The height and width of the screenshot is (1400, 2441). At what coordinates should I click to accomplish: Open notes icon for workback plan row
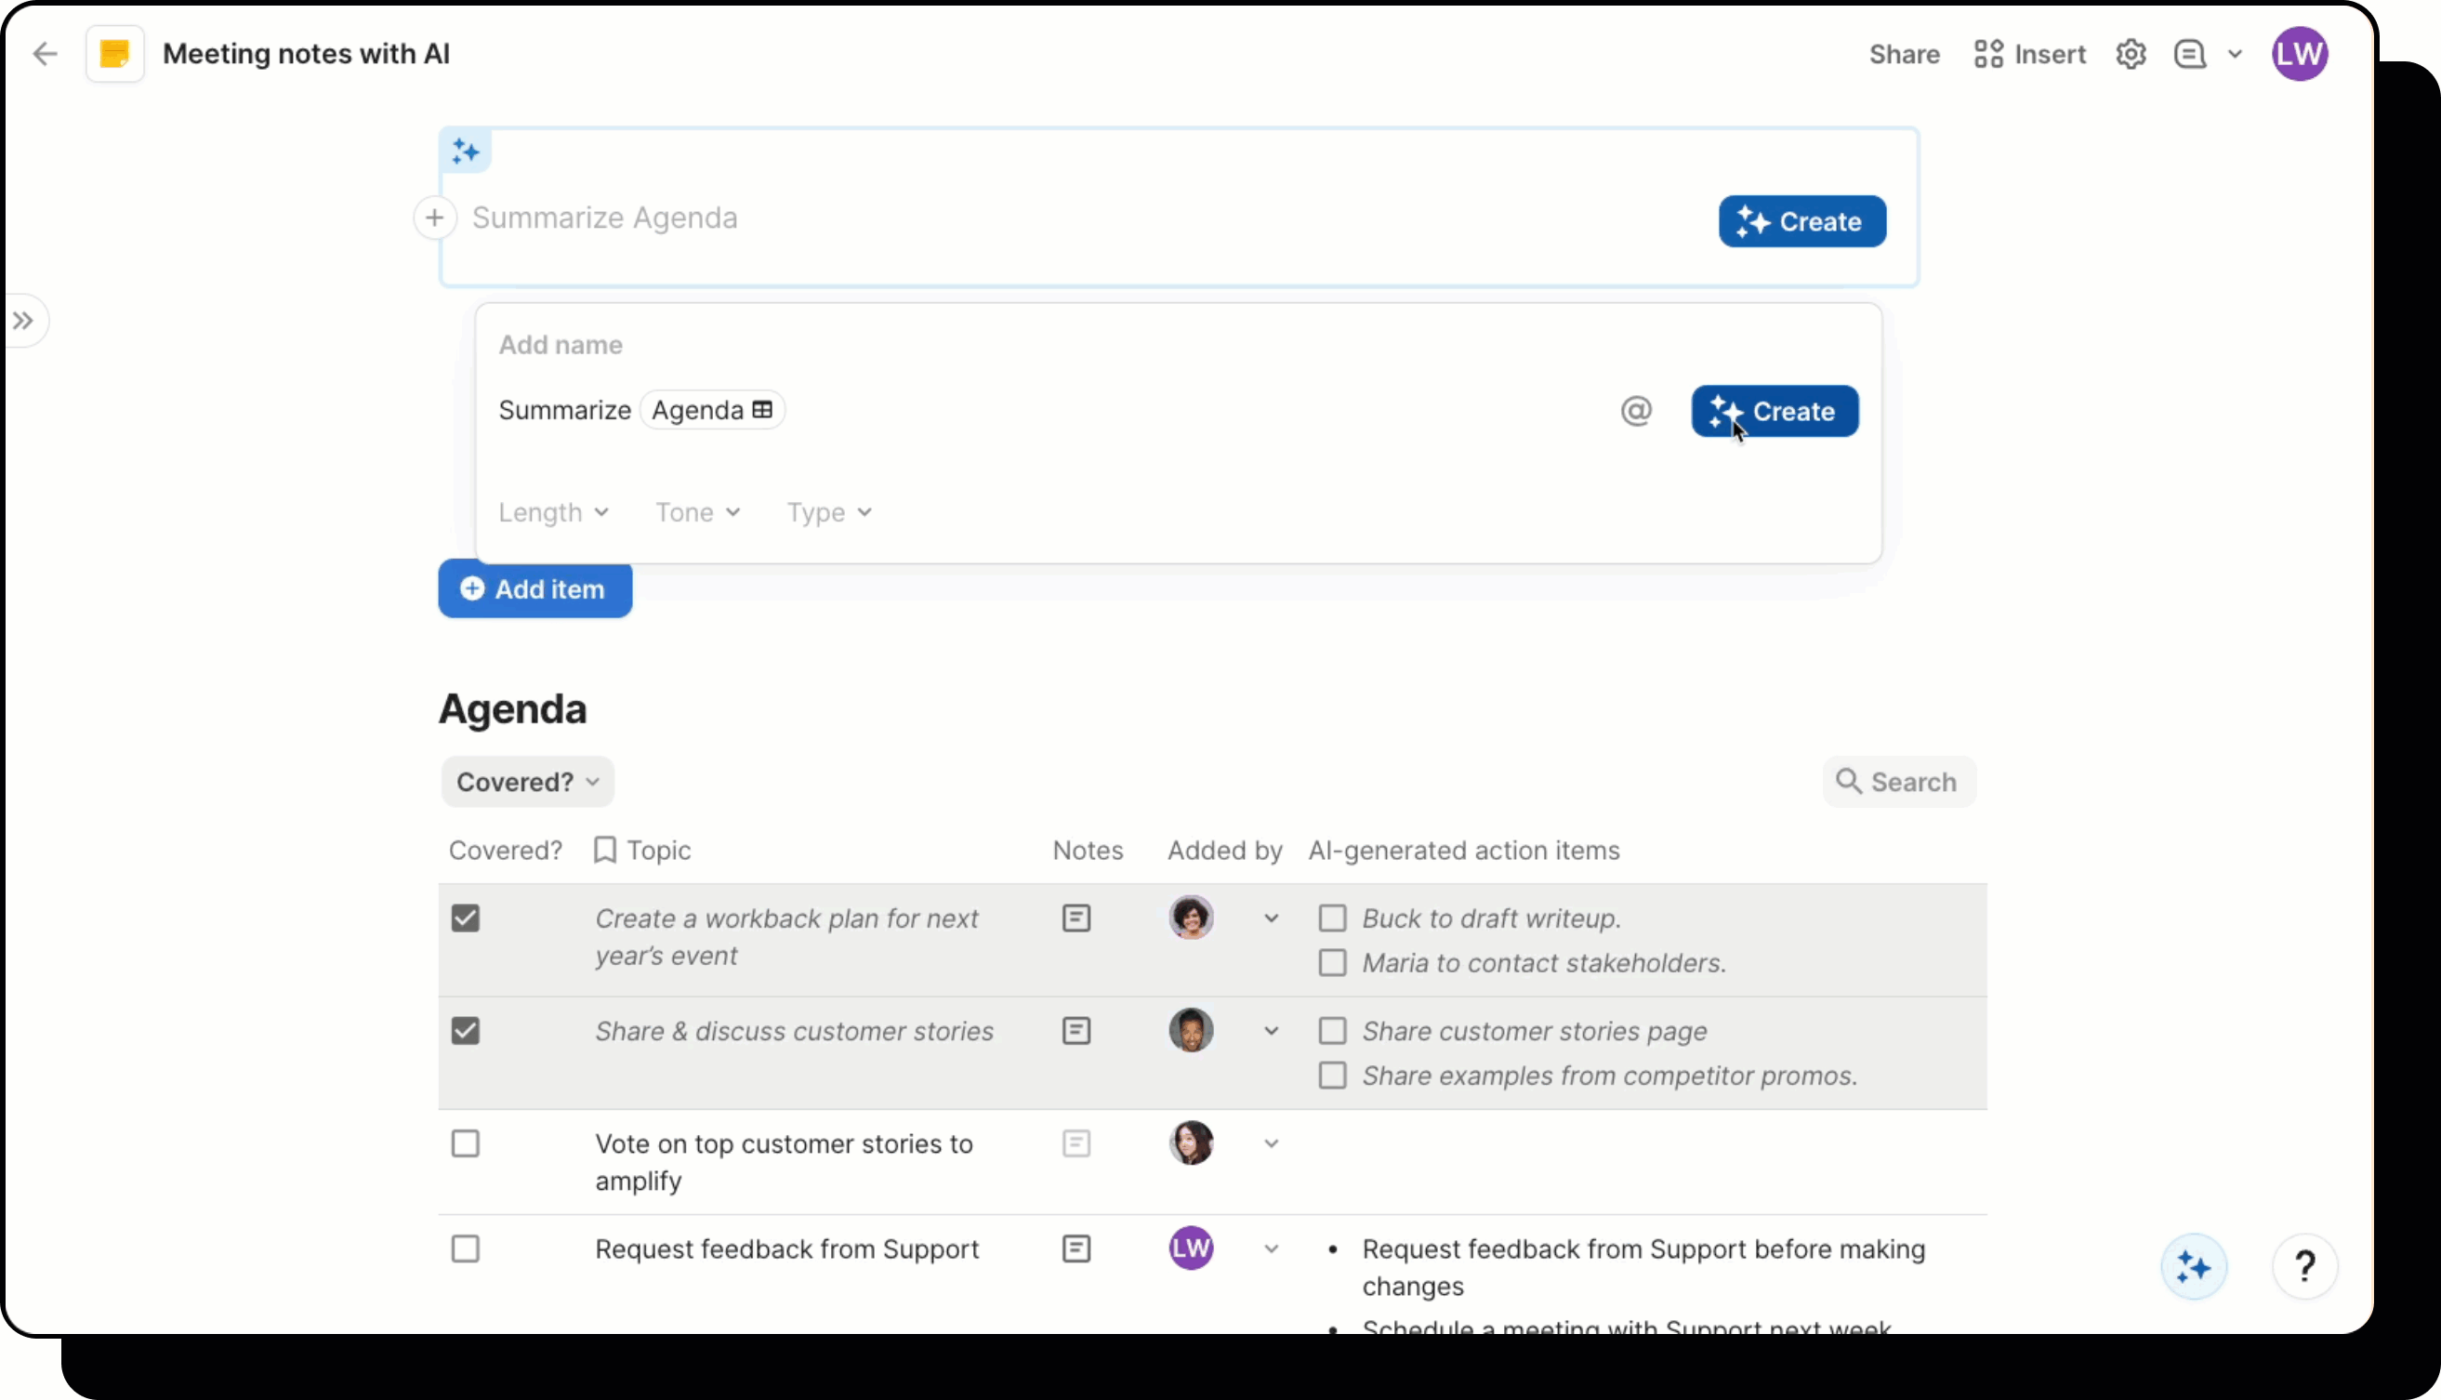[1075, 918]
